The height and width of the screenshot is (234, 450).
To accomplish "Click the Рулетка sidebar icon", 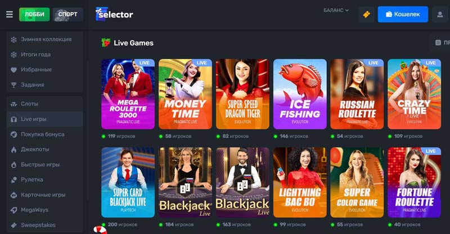I will (x=13, y=180).
